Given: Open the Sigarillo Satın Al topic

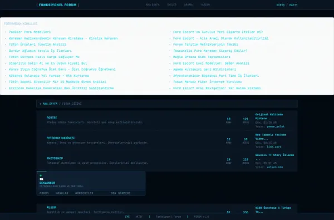Looking at the screenshot, I should click(x=48, y=63).
